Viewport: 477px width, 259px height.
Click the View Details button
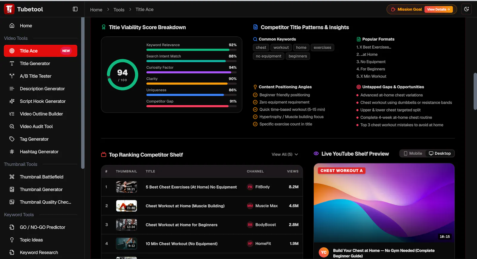pyautogui.click(x=439, y=9)
